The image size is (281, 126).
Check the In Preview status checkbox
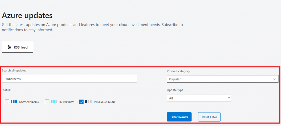tap(47, 102)
